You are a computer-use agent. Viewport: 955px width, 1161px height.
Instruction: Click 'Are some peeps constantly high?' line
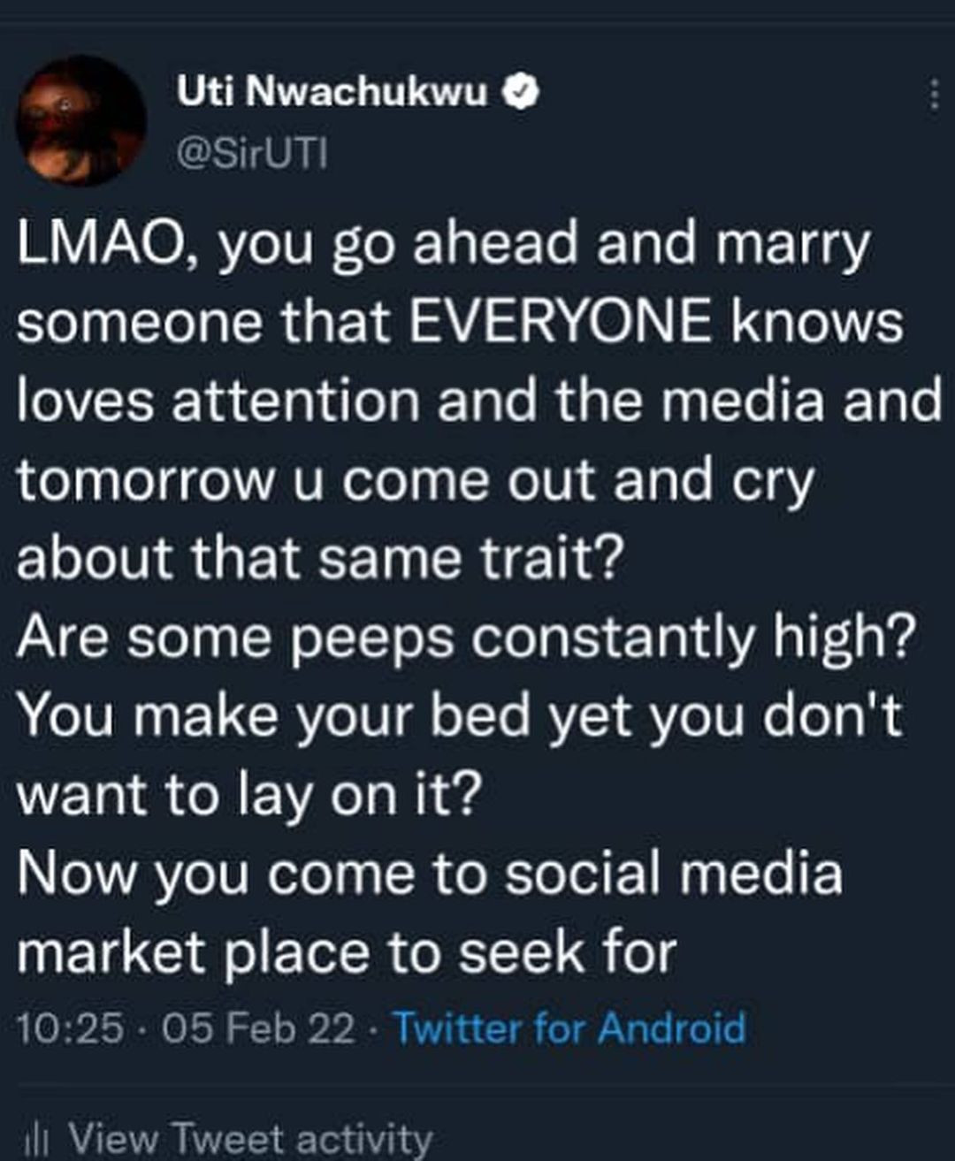click(x=464, y=638)
